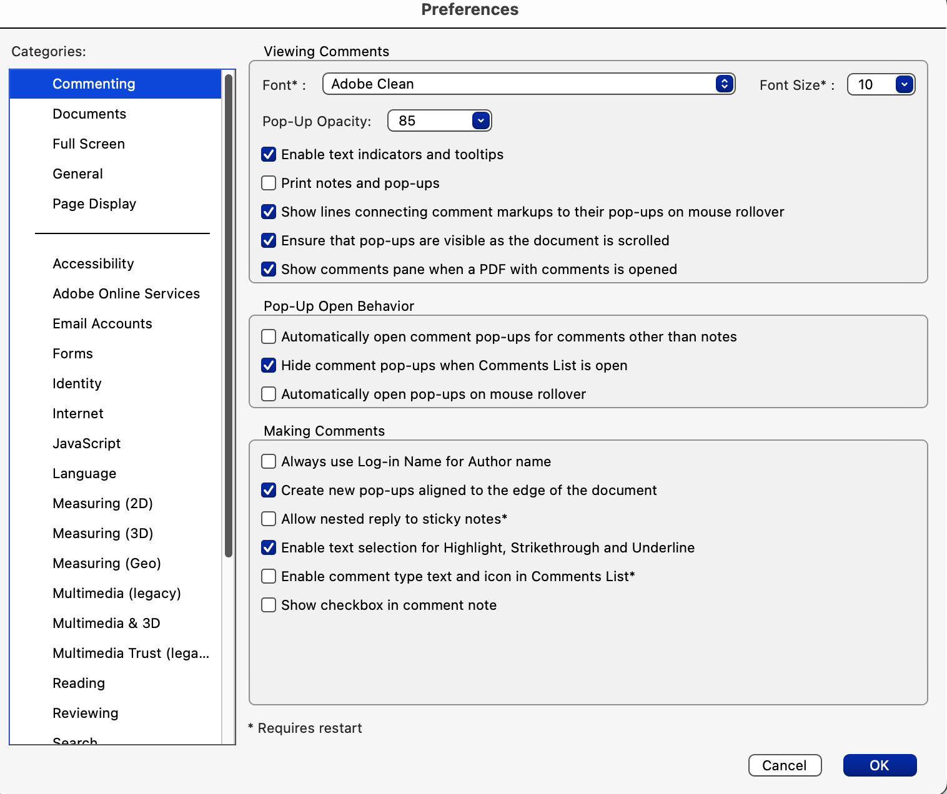Enable Print notes and pop-ups
Viewport: 947px width, 794px height.
click(x=269, y=183)
